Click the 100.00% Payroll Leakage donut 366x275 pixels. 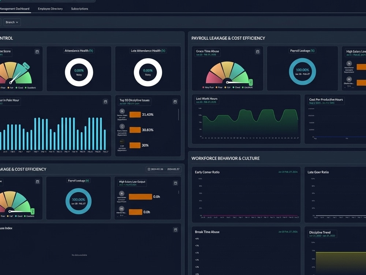pyautogui.click(x=303, y=71)
